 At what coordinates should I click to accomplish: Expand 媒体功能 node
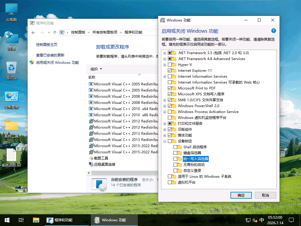[165, 135]
